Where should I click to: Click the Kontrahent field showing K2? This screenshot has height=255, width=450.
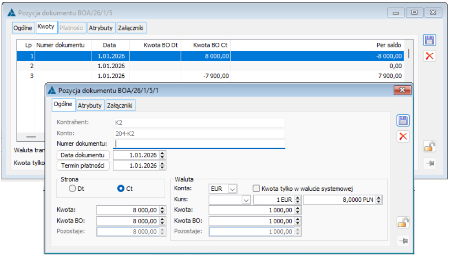(x=199, y=122)
